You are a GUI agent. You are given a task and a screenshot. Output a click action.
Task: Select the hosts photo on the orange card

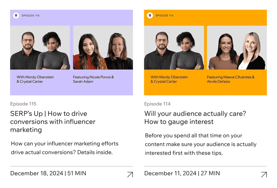click(x=174, y=48)
